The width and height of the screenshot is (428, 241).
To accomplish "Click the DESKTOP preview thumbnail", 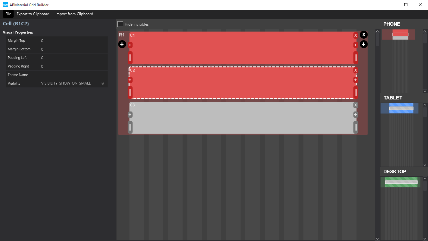I will 400,182.
